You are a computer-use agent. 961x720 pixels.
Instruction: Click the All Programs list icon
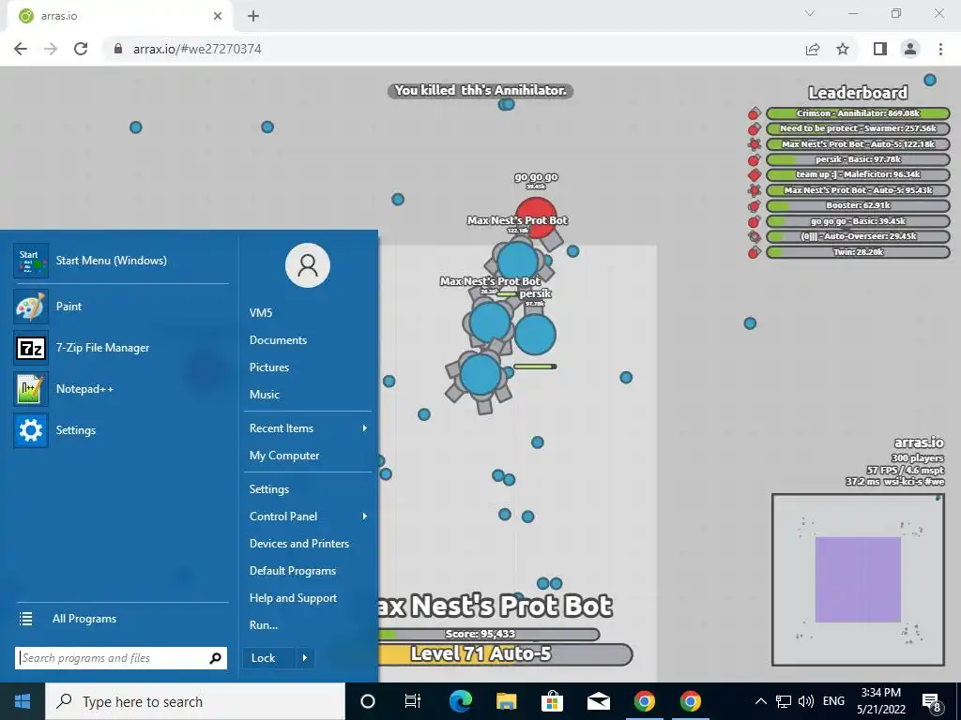pyautogui.click(x=25, y=619)
